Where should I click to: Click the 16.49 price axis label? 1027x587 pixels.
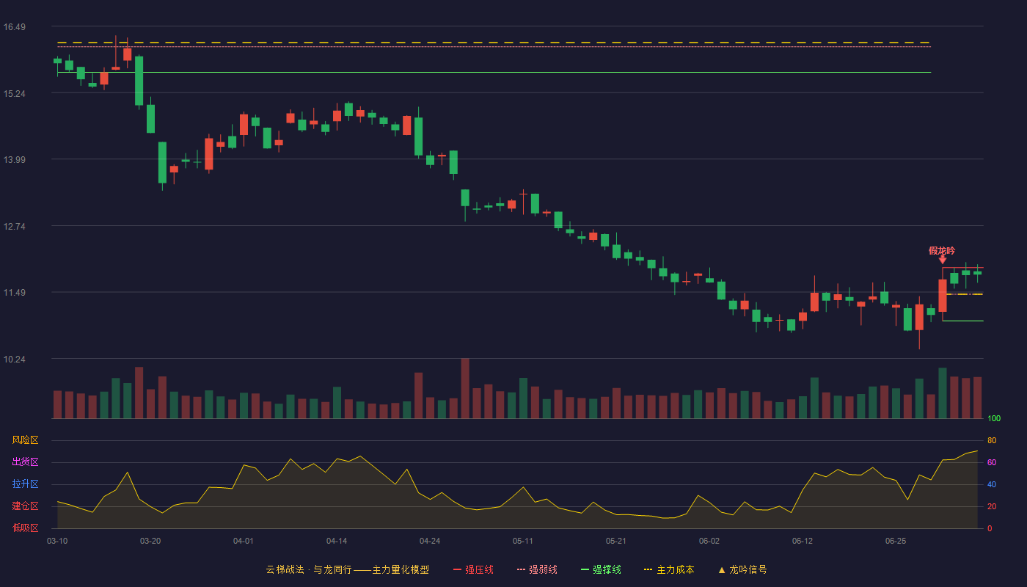tap(15, 27)
